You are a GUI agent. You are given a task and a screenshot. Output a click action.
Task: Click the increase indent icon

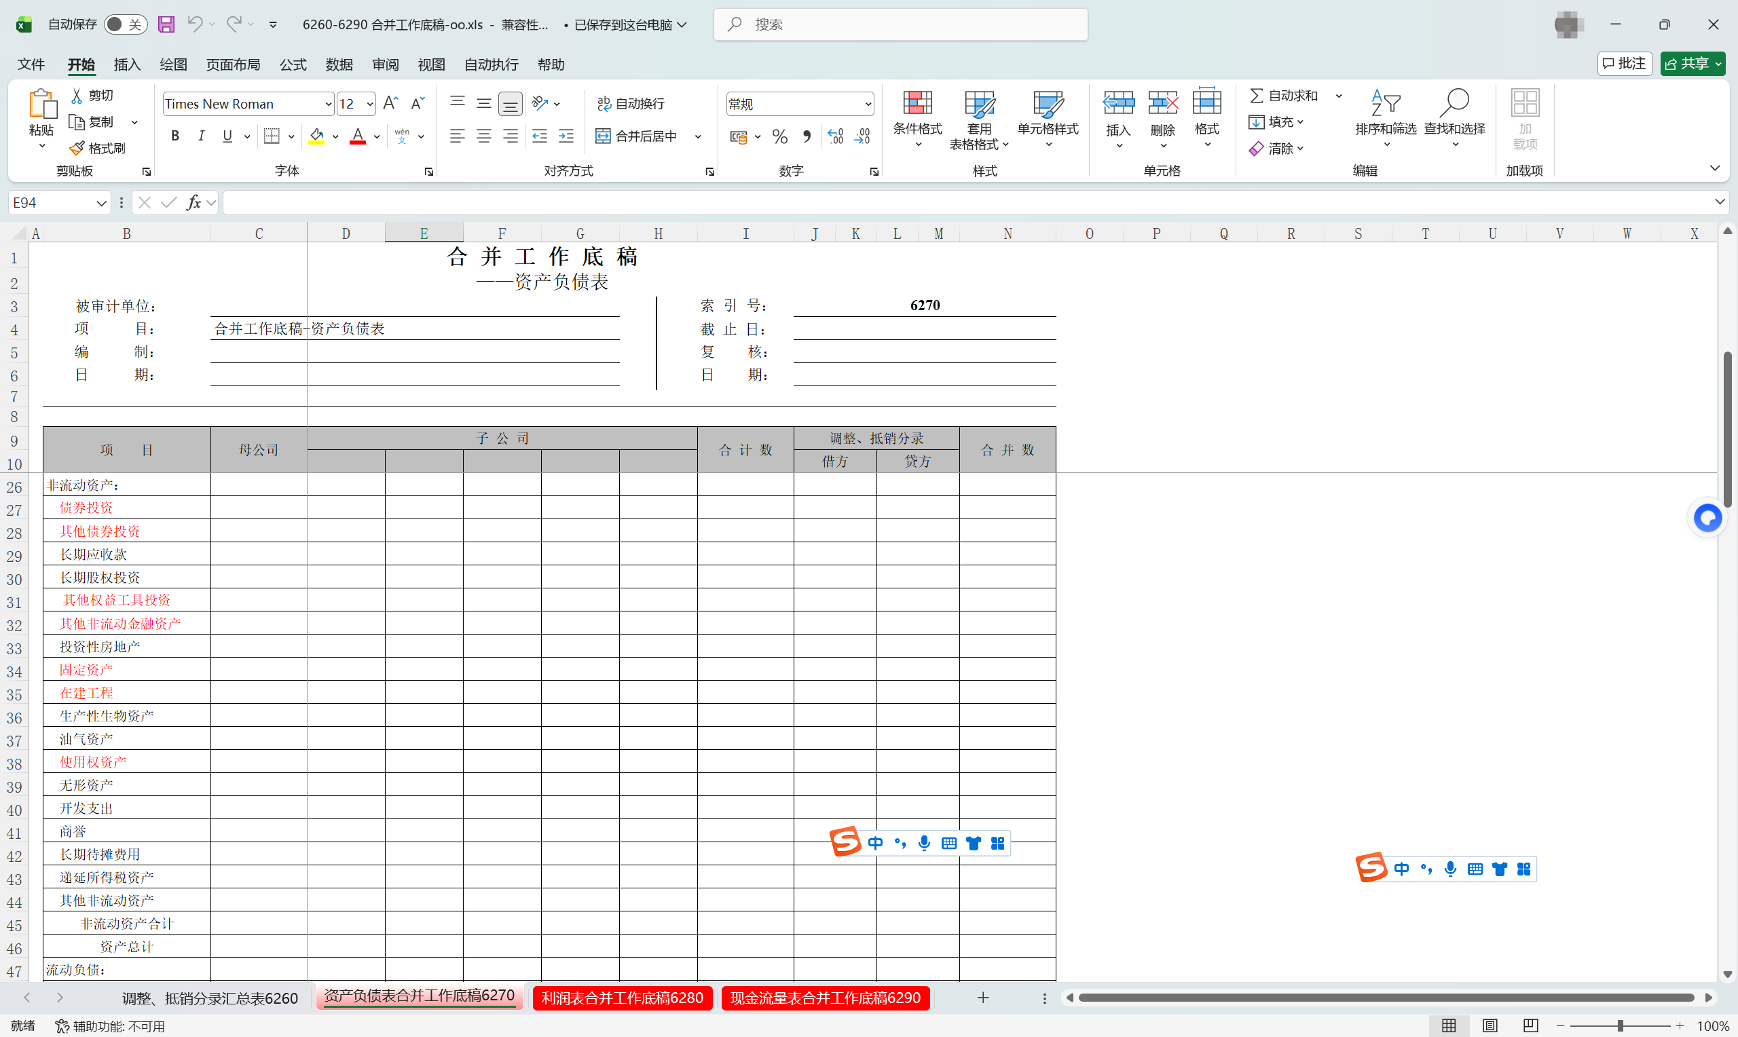pos(566,136)
